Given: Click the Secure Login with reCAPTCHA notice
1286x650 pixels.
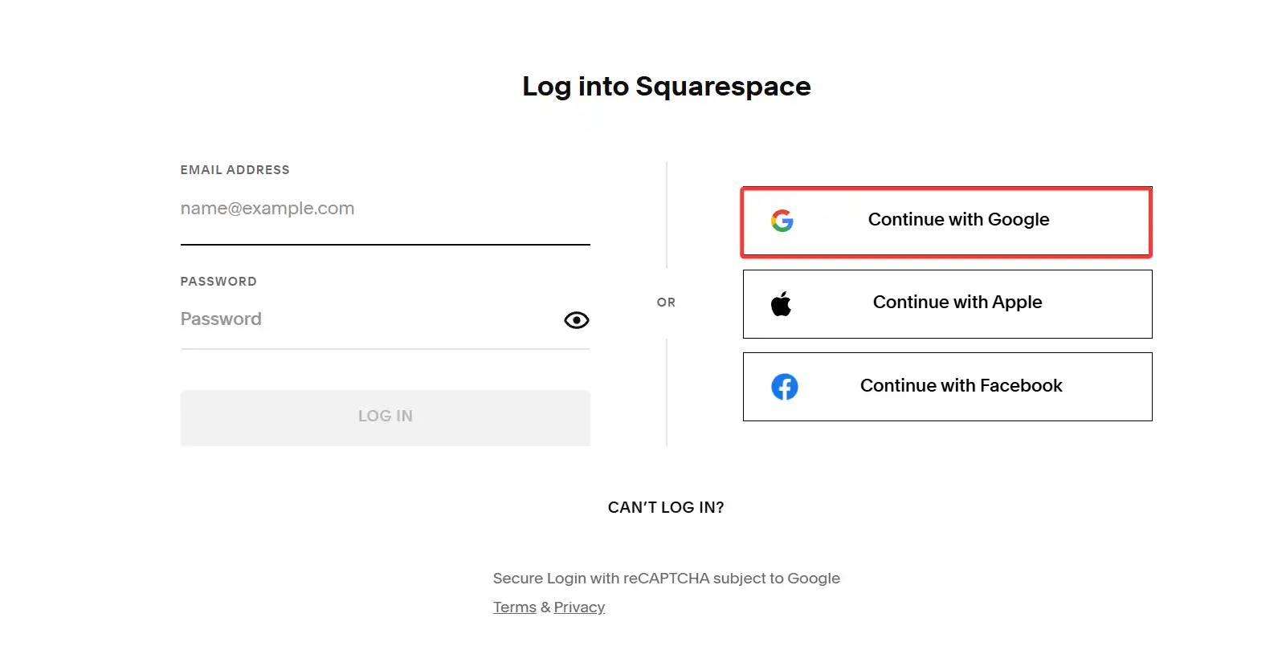Looking at the screenshot, I should pyautogui.click(x=666, y=579).
